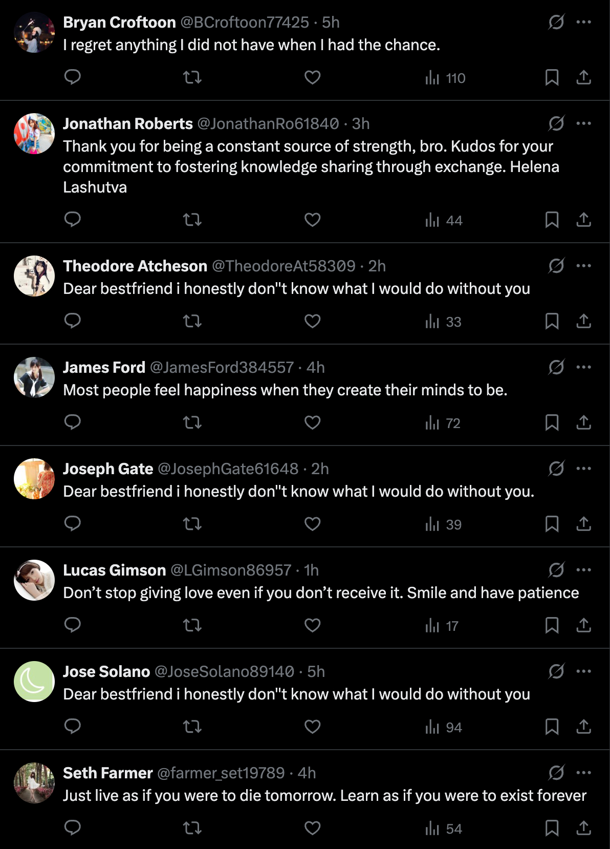Like Theodore Atcheson's tweet
This screenshot has width=610, height=849.
pyautogui.click(x=312, y=321)
